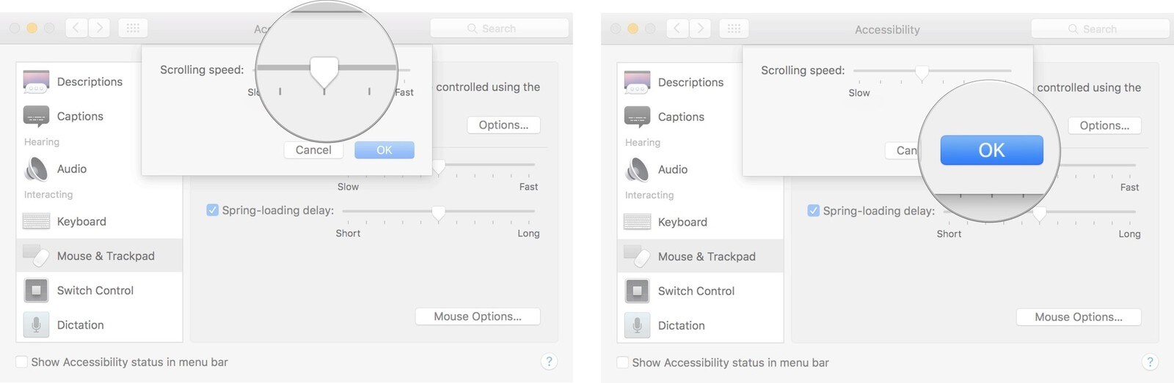This screenshot has height=383, width=1174.
Task: Click the Descriptions icon in left window sidebar
Action: point(36,81)
